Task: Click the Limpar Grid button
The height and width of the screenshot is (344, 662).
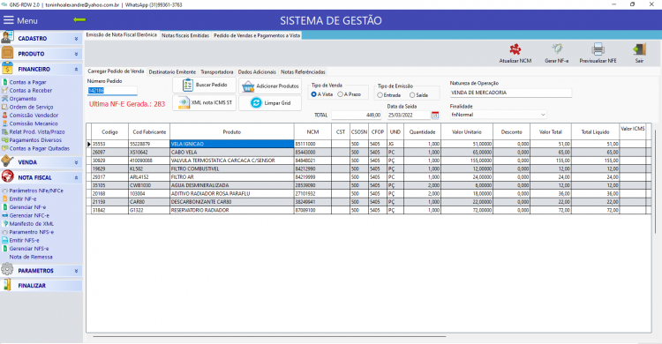Action: (270, 103)
